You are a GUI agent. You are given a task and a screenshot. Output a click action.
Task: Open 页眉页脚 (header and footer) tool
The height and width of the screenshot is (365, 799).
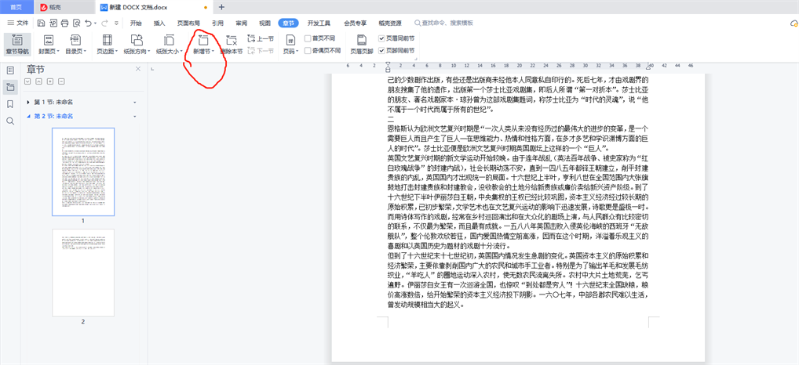click(361, 44)
